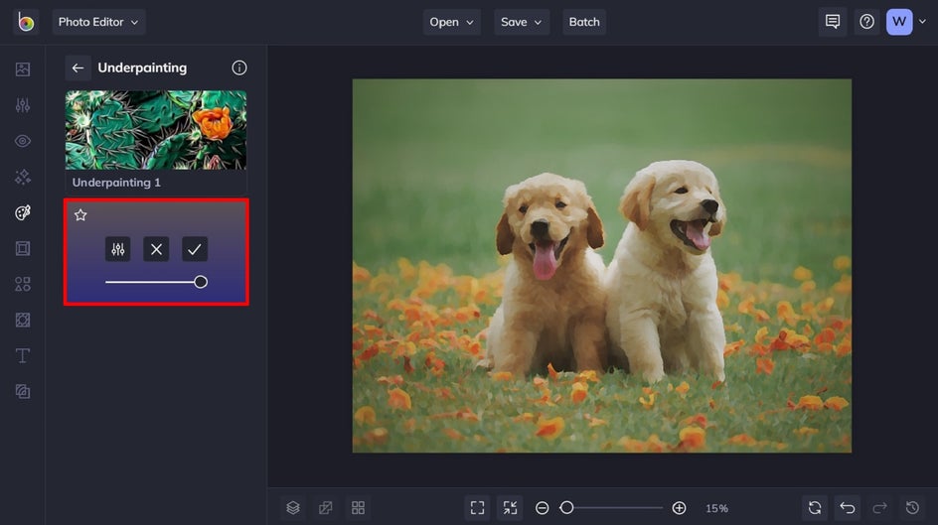This screenshot has width=938, height=525.
Task: Open the Effects sparkle sidebar icon
Action: click(23, 177)
